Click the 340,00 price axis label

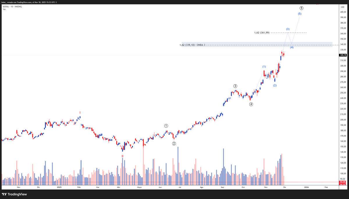(343, 44)
